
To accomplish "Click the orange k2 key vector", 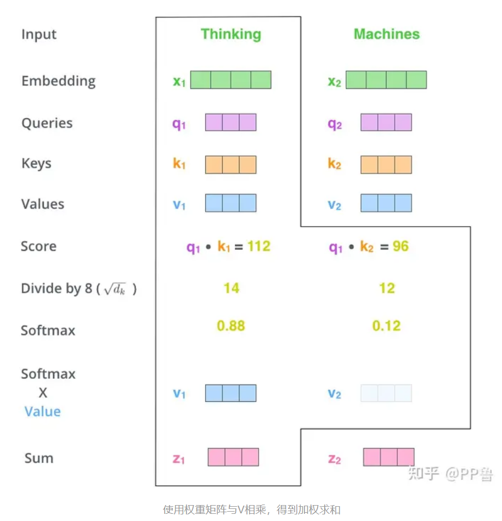I will tap(386, 165).
